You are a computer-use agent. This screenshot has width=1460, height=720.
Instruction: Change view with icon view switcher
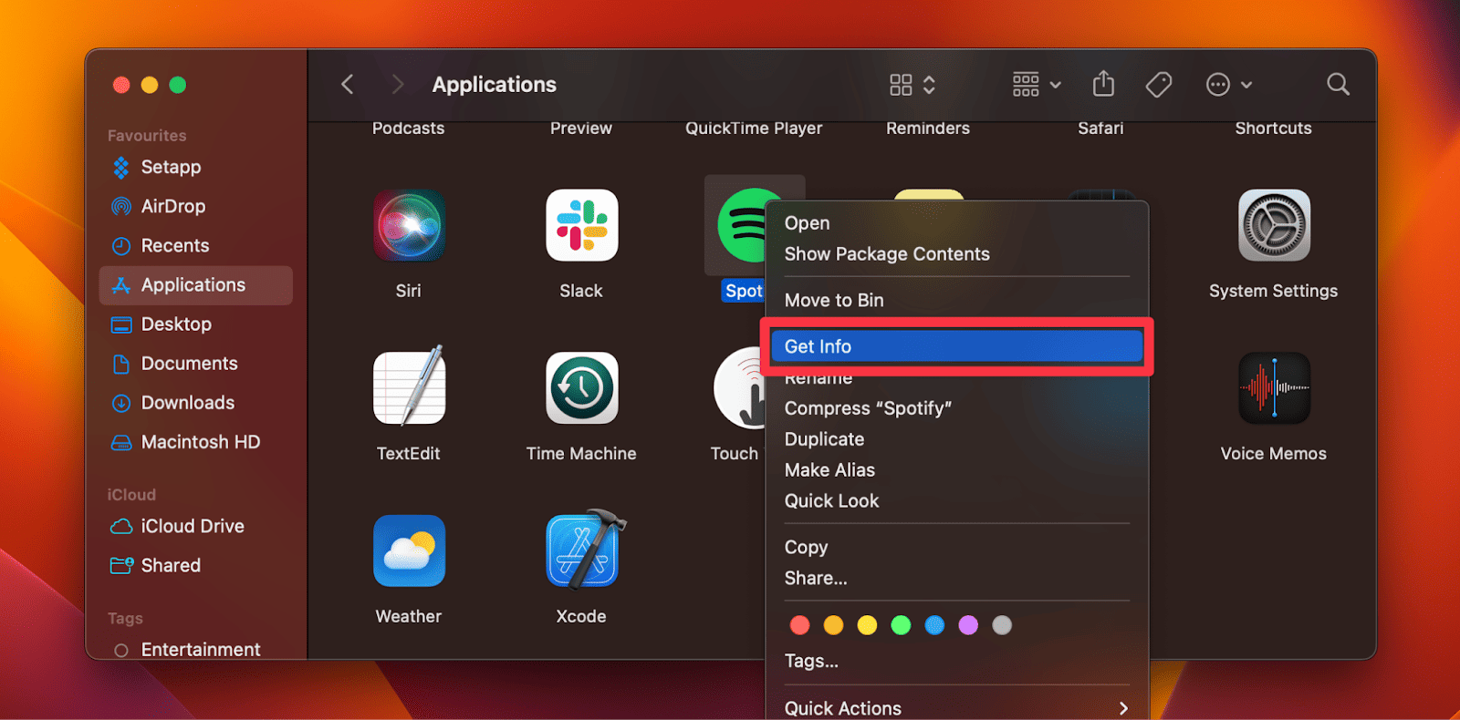(x=912, y=85)
